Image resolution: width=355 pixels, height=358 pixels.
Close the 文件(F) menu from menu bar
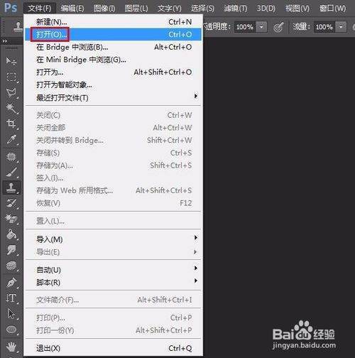click(x=40, y=9)
